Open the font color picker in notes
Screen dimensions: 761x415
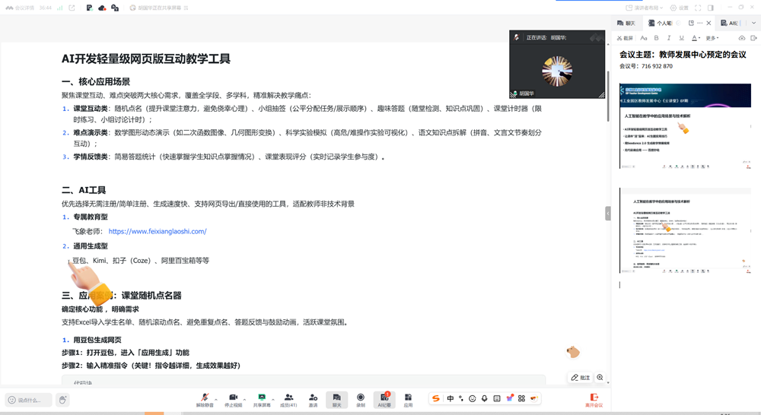(x=696, y=38)
